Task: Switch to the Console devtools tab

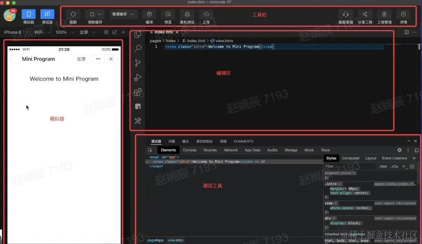Action: pyautogui.click(x=190, y=150)
